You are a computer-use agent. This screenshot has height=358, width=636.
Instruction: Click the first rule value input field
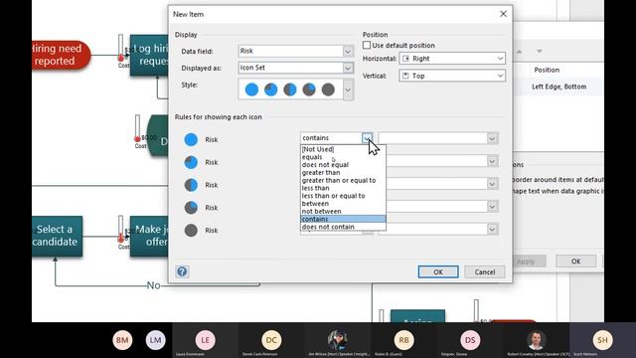pos(432,139)
